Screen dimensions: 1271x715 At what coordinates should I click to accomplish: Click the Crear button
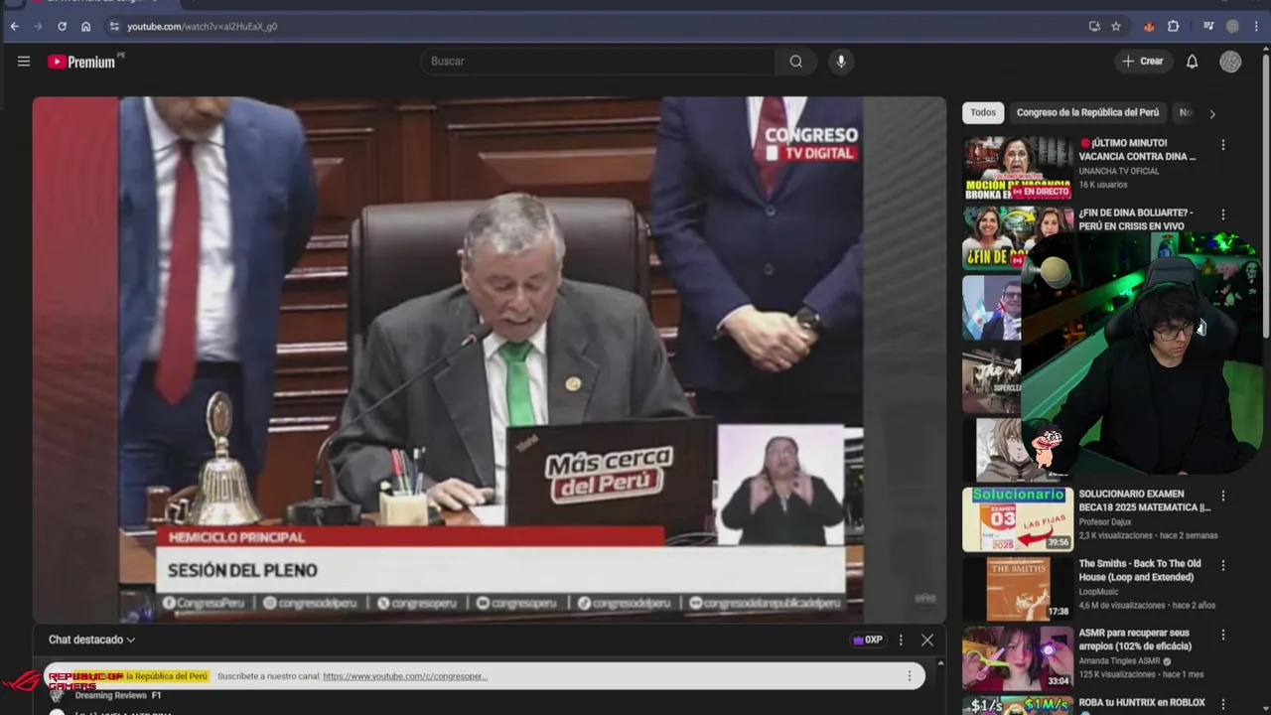click(1142, 62)
